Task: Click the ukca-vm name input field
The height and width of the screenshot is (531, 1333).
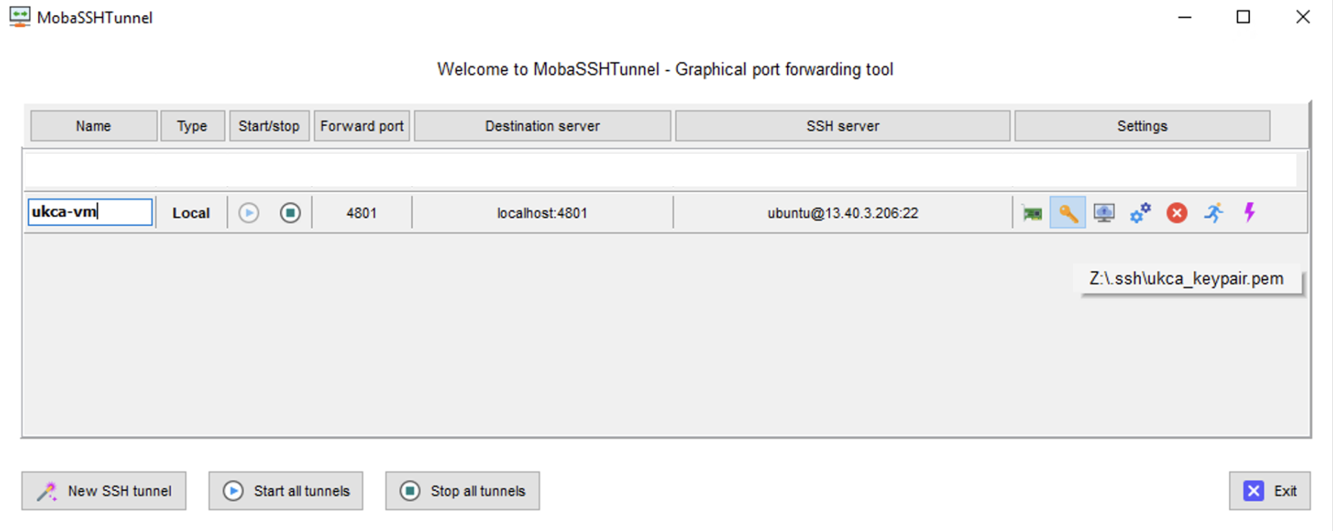Action: (90, 212)
